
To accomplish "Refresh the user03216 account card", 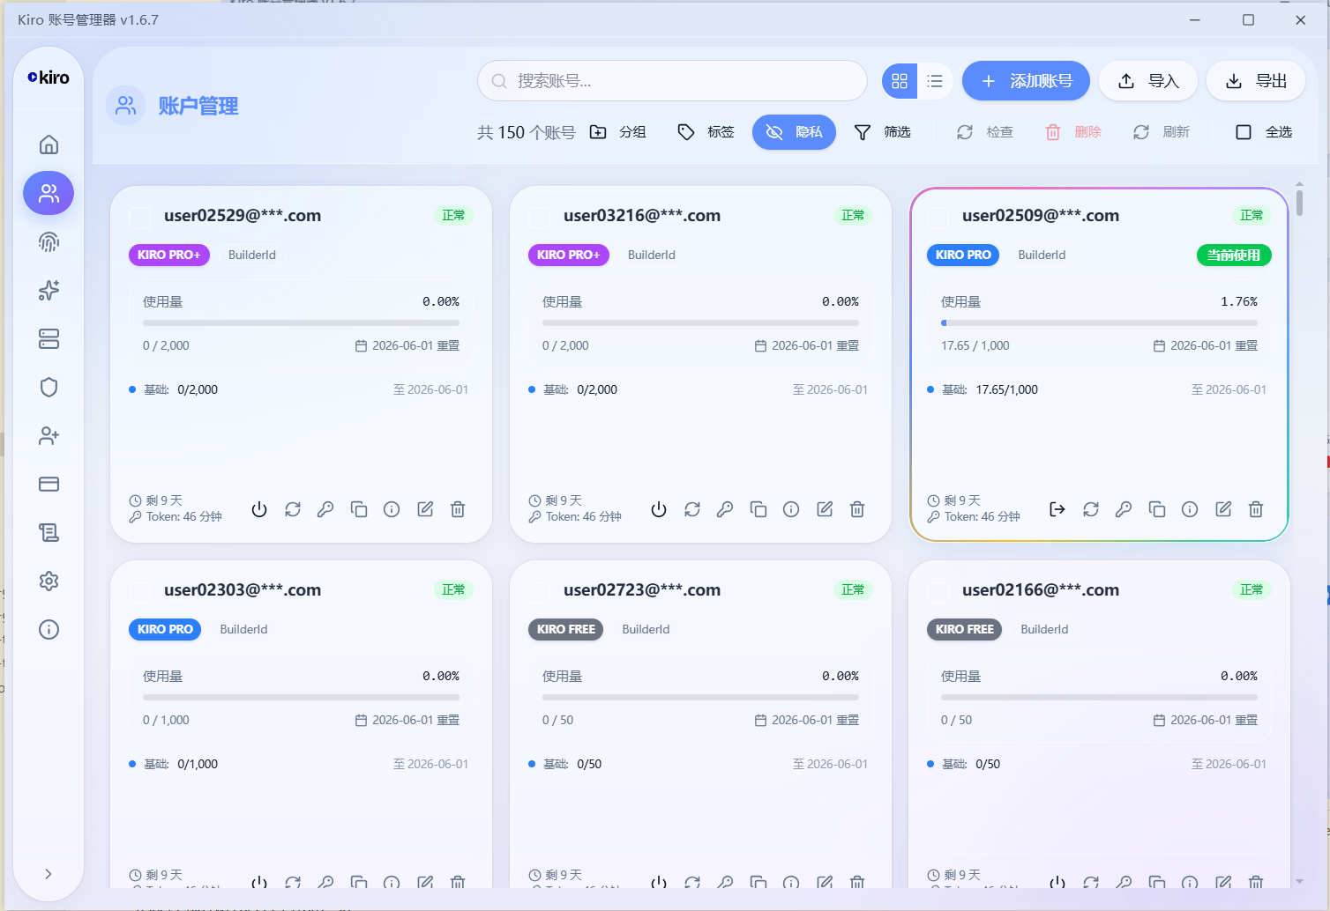I will (x=692, y=509).
